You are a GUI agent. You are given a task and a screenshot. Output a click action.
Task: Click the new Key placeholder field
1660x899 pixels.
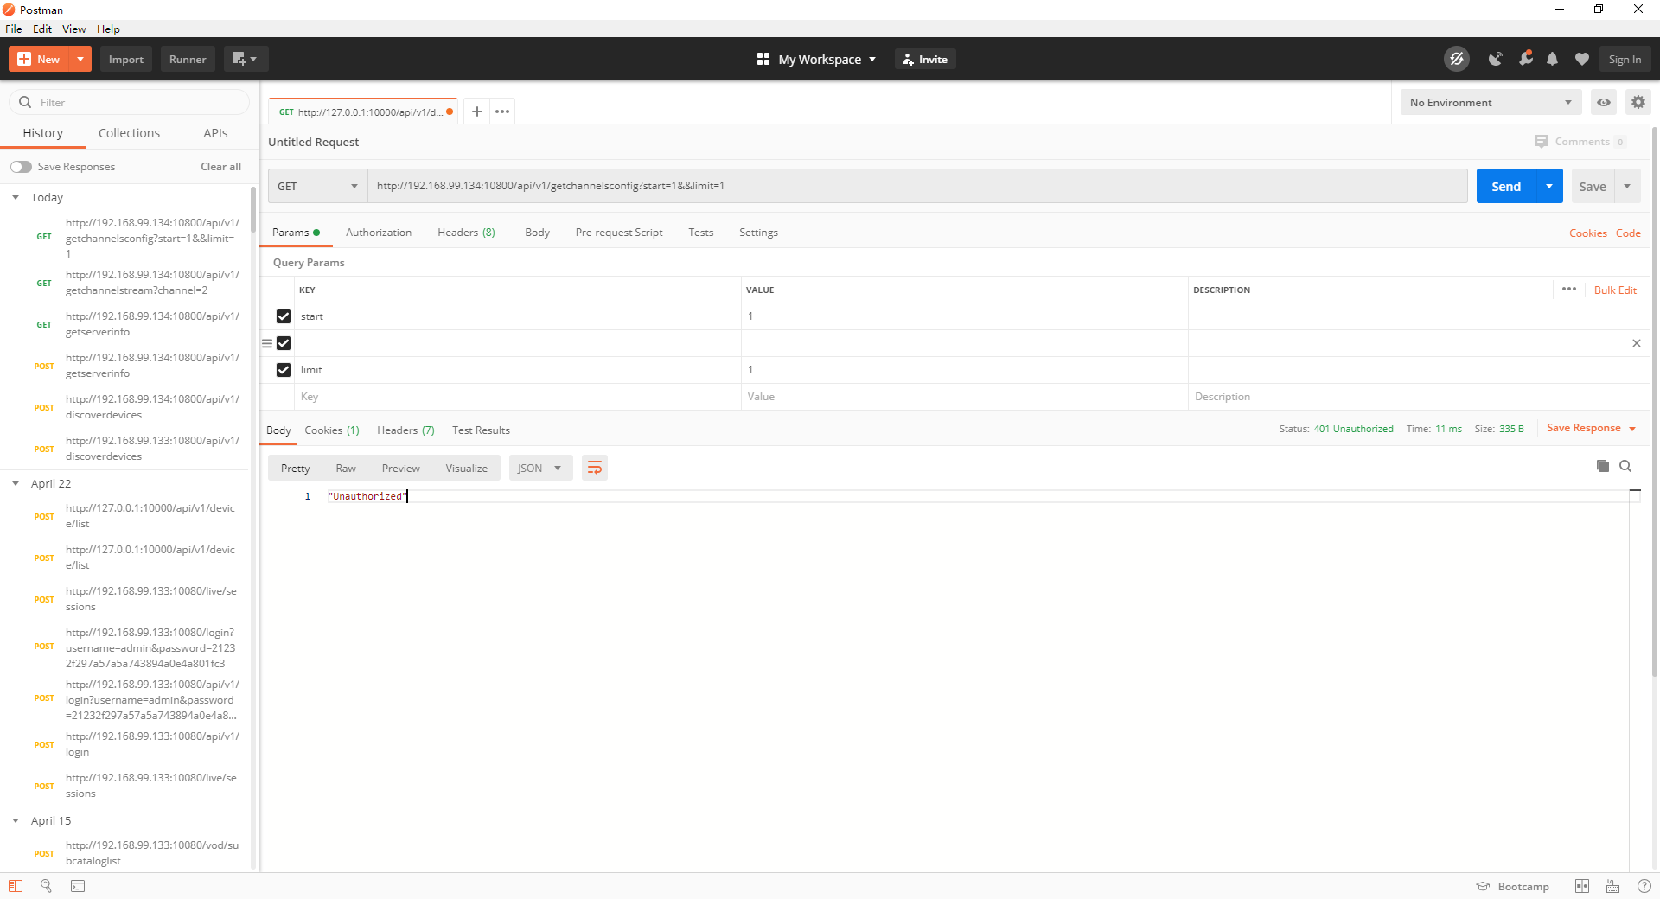(517, 397)
